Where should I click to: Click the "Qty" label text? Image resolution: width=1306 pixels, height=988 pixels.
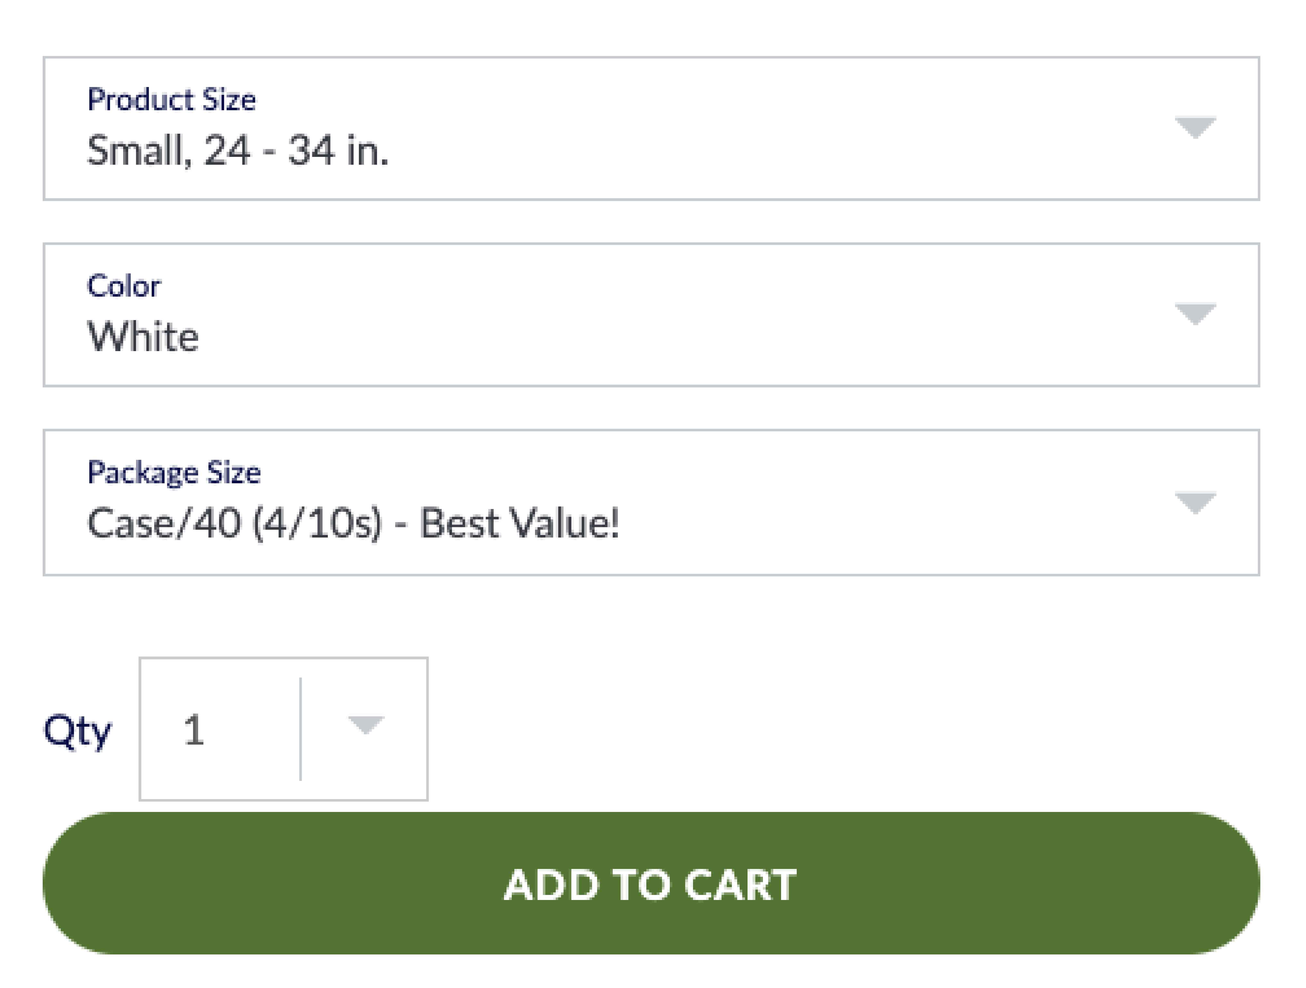pyautogui.click(x=77, y=731)
